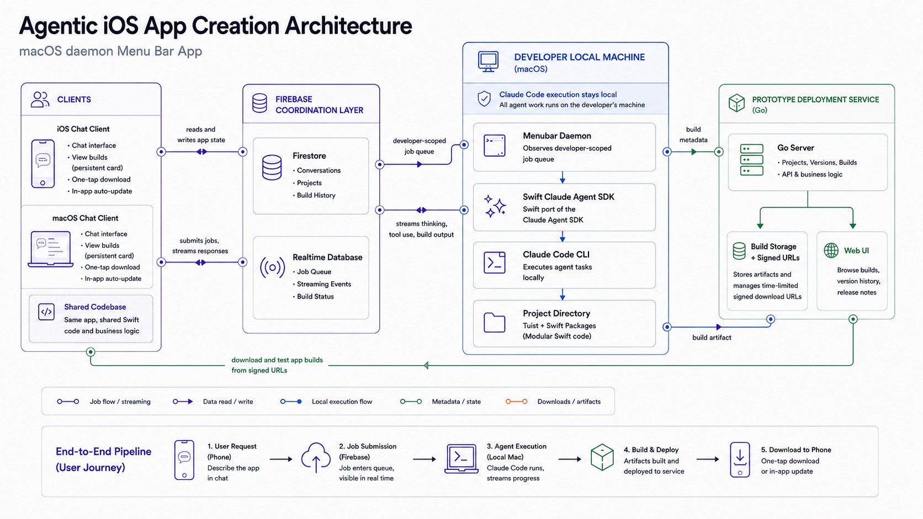Click the macOS Chat Client laptop icon
The image size is (923, 519).
[51, 249]
